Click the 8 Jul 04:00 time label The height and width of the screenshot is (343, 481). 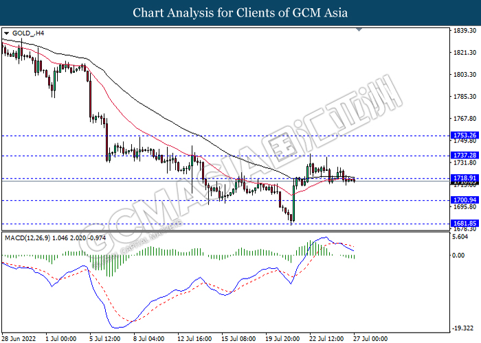point(148,339)
